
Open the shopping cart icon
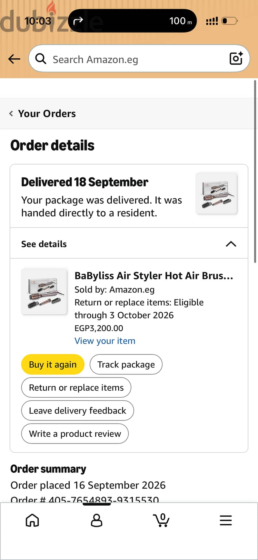click(x=161, y=520)
